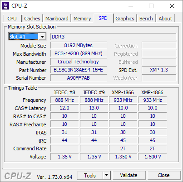Click the XMP 1.3 SPD Ext. field
The width and height of the screenshot is (183, 182).
pyautogui.click(x=159, y=70)
